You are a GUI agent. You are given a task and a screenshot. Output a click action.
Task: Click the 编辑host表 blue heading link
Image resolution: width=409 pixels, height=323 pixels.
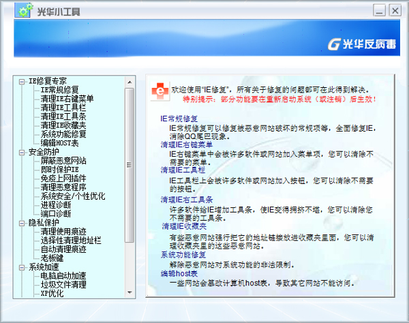179,274
